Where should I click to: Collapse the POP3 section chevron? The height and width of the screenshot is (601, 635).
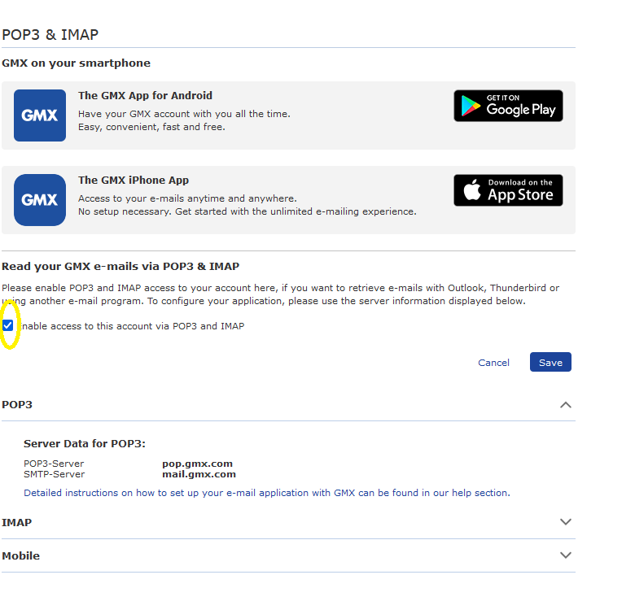click(566, 405)
